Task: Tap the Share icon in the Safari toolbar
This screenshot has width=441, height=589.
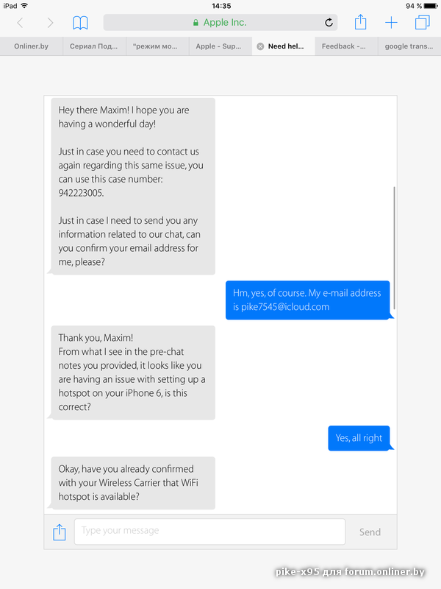Action: (360, 22)
